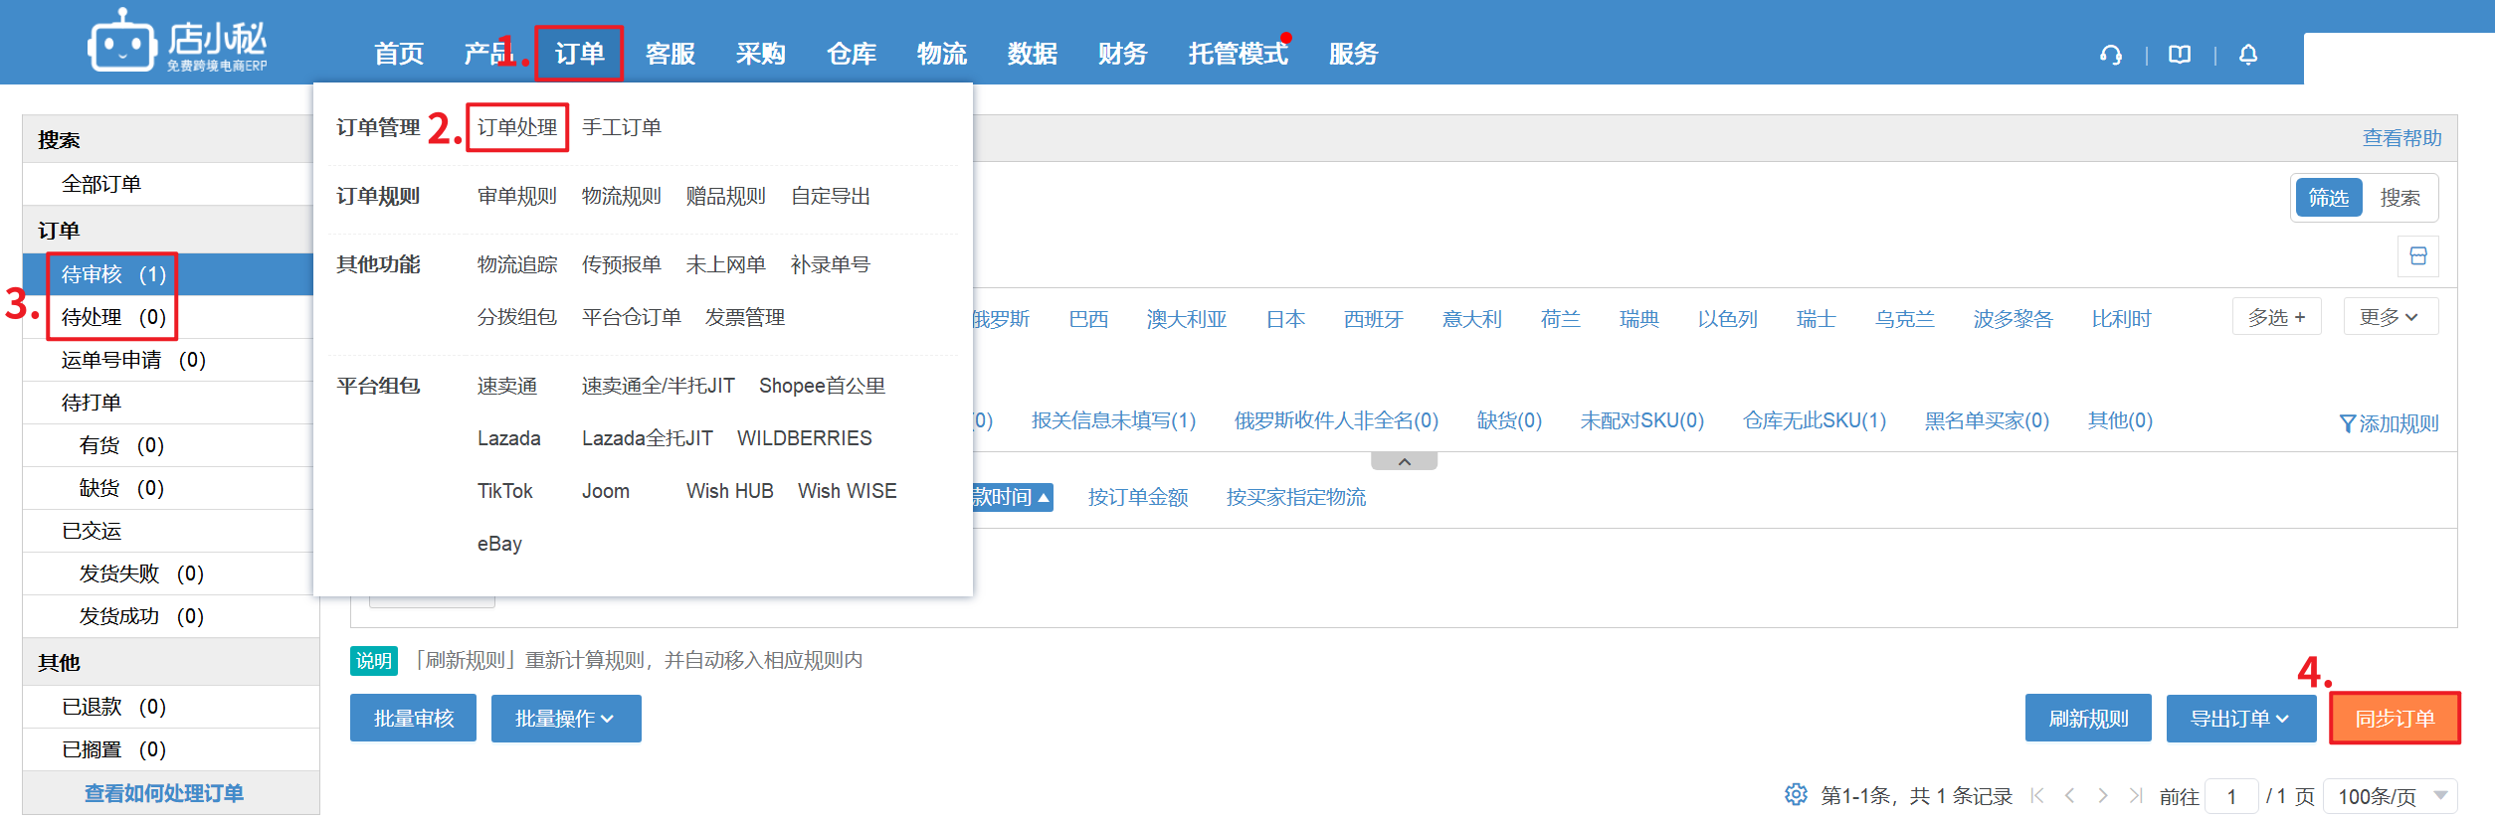Collapse the filter panel with up chevron
2495x819 pixels.
click(x=1404, y=461)
